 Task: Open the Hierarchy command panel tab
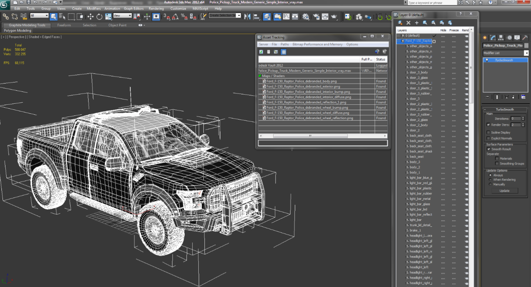pos(501,38)
